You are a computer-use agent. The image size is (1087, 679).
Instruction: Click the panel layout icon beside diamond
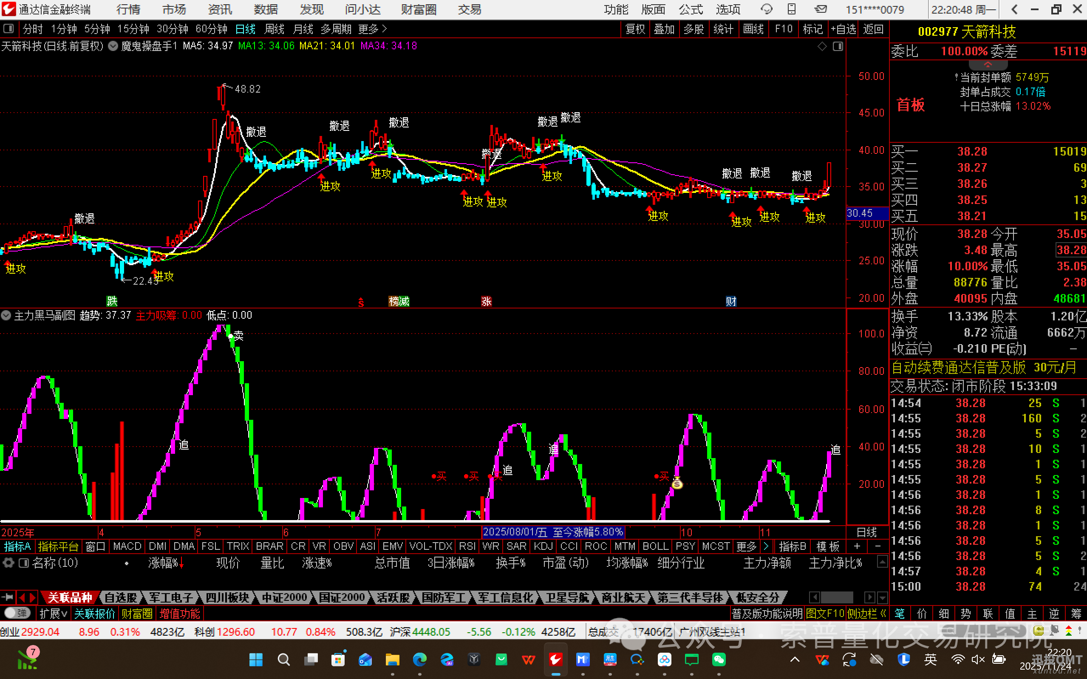[838, 46]
